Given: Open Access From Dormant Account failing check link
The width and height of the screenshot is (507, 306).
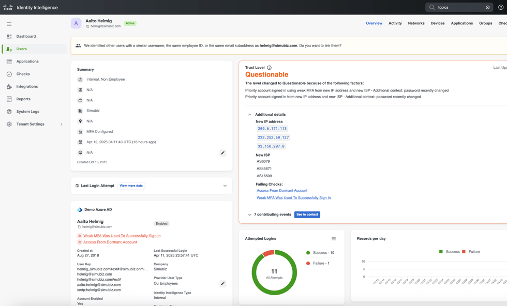Looking at the screenshot, I should pyautogui.click(x=282, y=191).
